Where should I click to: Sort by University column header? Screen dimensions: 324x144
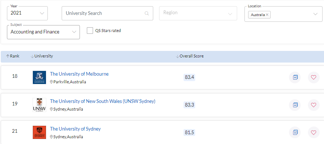pos(42,56)
